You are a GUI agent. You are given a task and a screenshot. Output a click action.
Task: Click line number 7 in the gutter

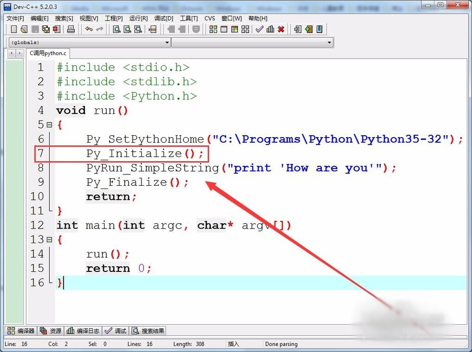40,153
